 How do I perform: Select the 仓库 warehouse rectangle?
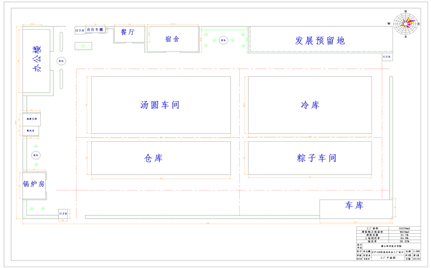160,158
